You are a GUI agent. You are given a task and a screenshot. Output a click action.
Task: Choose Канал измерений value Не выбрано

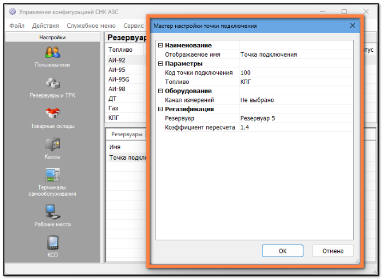[x=296, y=100]
